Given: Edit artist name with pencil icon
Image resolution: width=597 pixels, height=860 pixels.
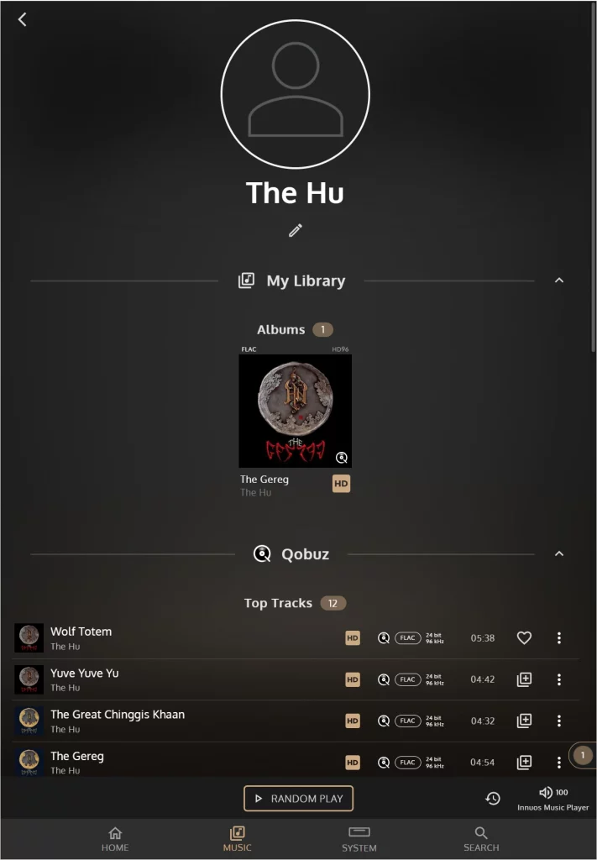Looking at the screenshot, I should pyautogui.click(x=296, y=230).
